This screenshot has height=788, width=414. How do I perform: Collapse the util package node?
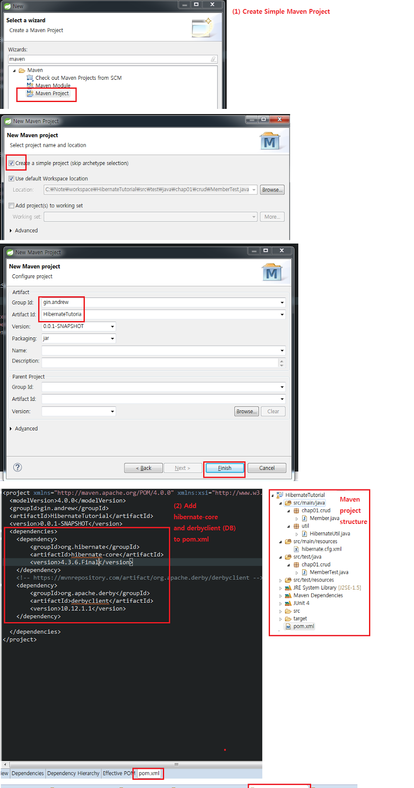(289, 526)
